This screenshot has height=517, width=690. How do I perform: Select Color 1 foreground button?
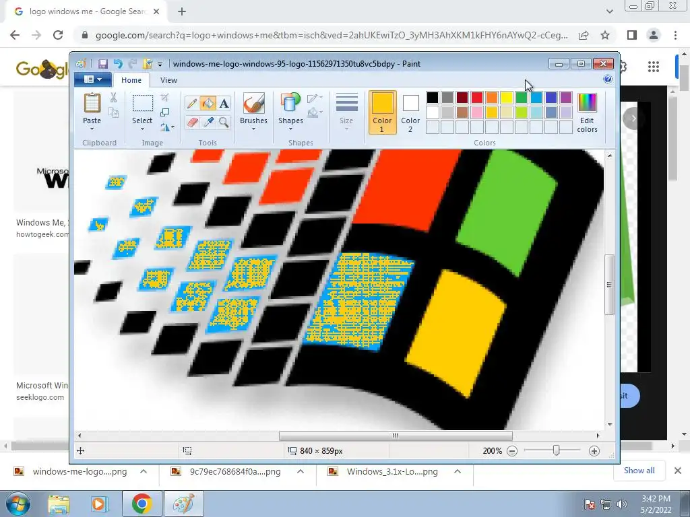tap(382, 112)
